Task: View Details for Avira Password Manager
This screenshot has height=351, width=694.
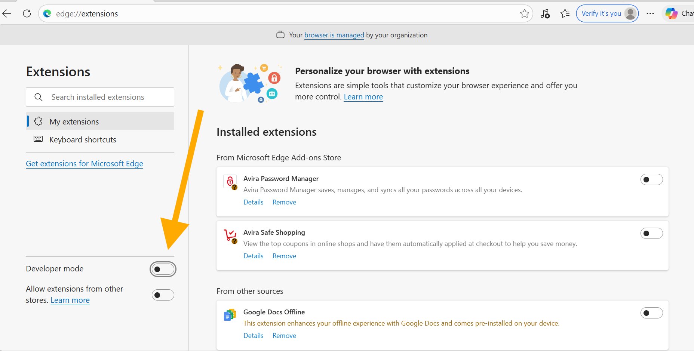Action: point(254,202)
